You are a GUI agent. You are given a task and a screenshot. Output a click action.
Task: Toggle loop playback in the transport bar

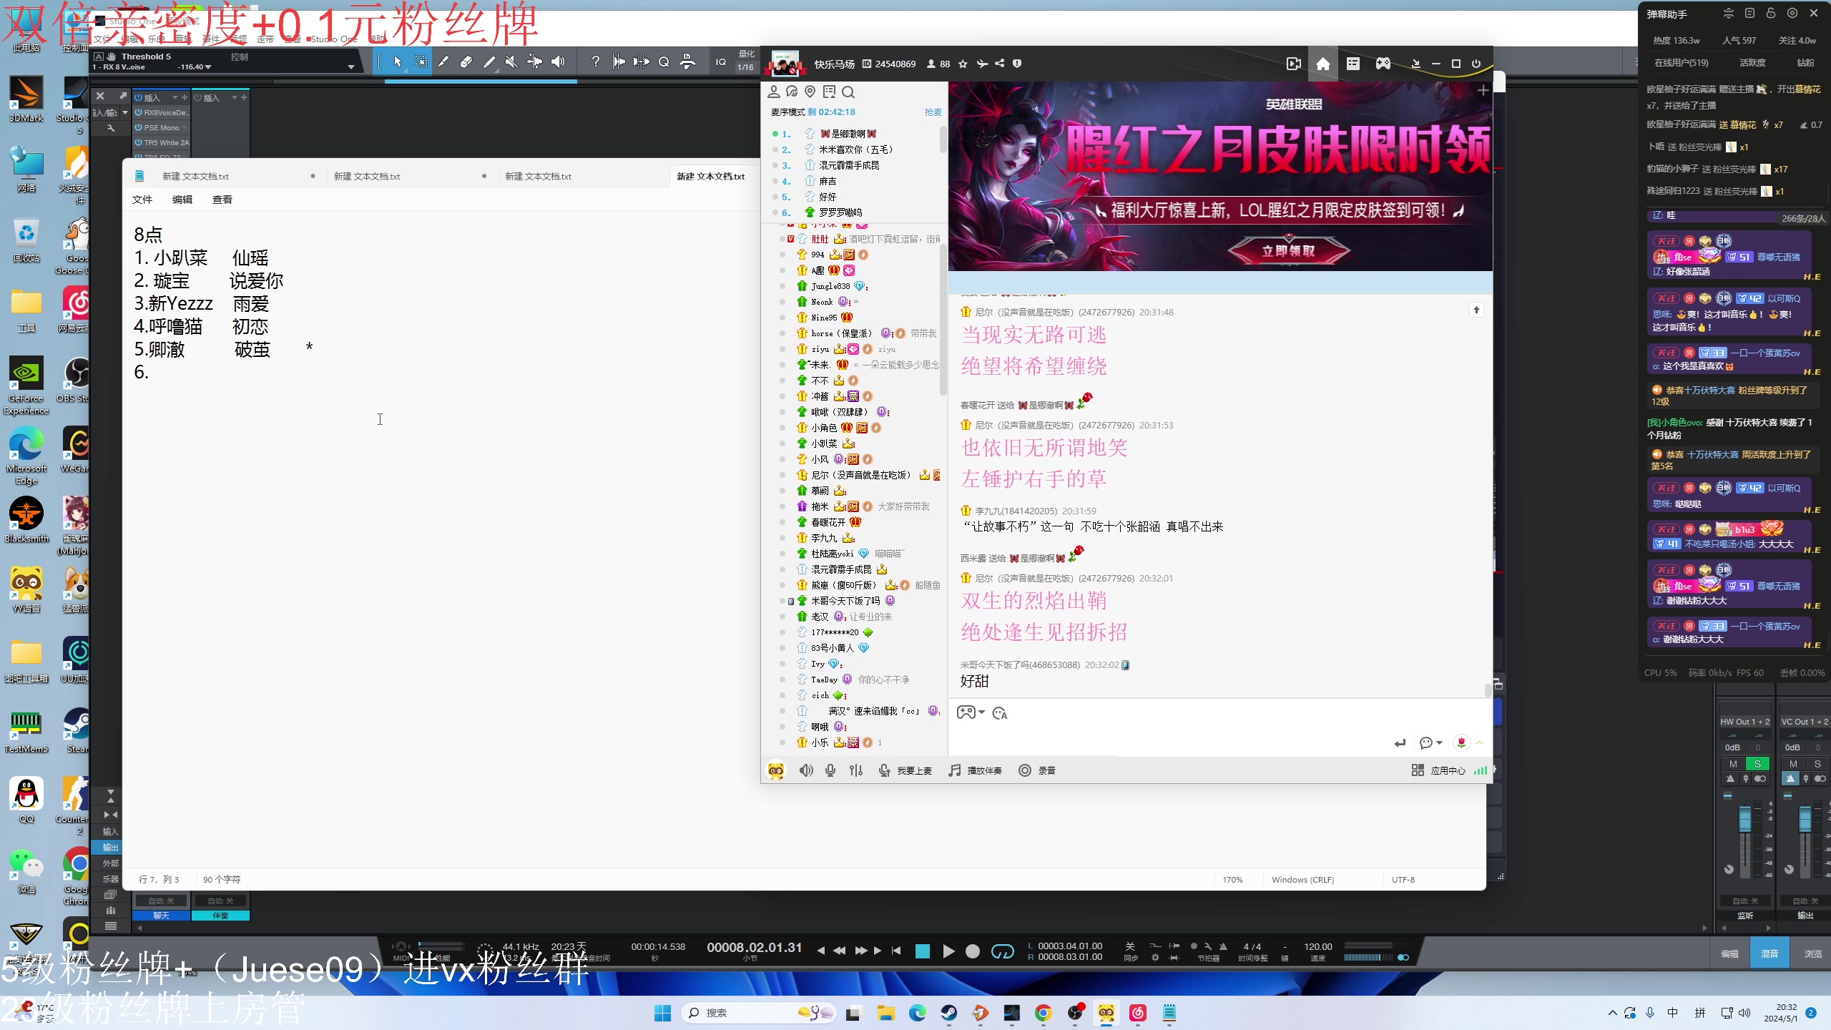(x=1003, y=951)
